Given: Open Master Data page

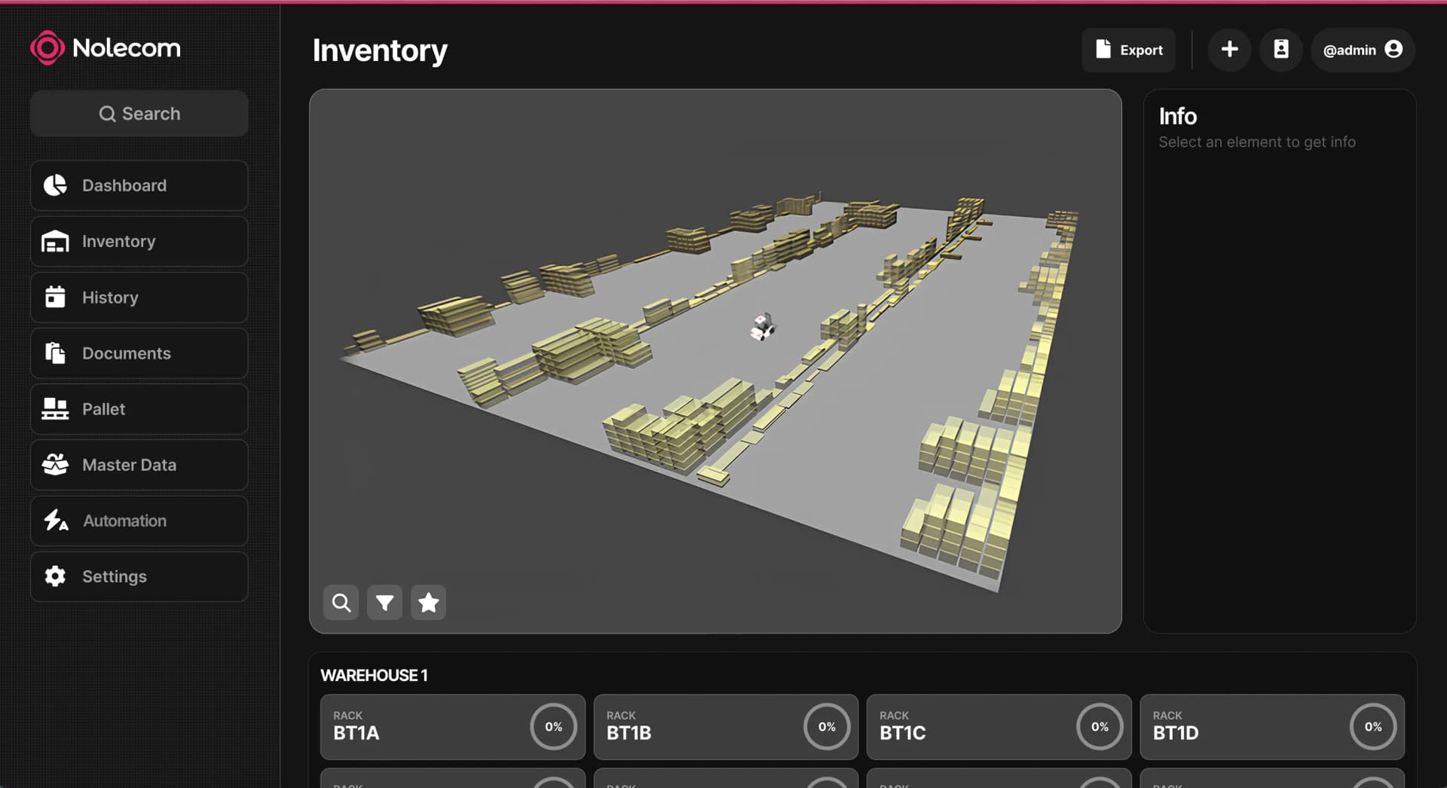Looking at the screenshot, I should tap(139, 465).
